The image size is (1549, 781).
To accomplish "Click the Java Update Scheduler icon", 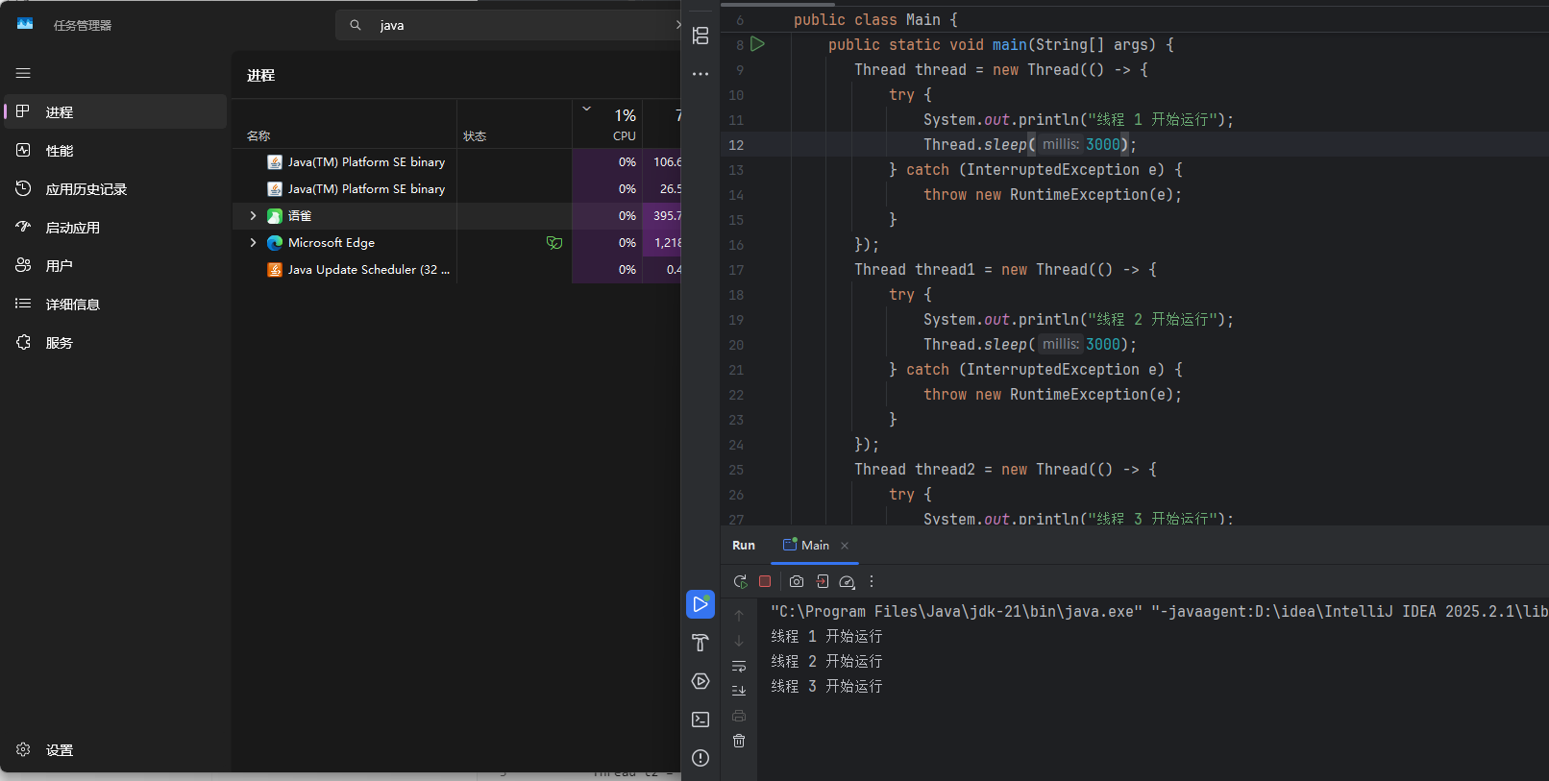I will pyautogui.click(x=275, y=269).
